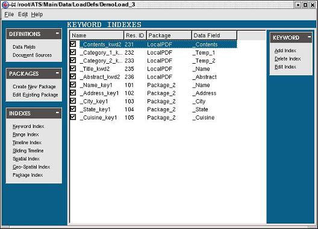The width and height of the screenshot is (318, 229).
Task: Open the Keyword Index view
Action: click(28, 126)
